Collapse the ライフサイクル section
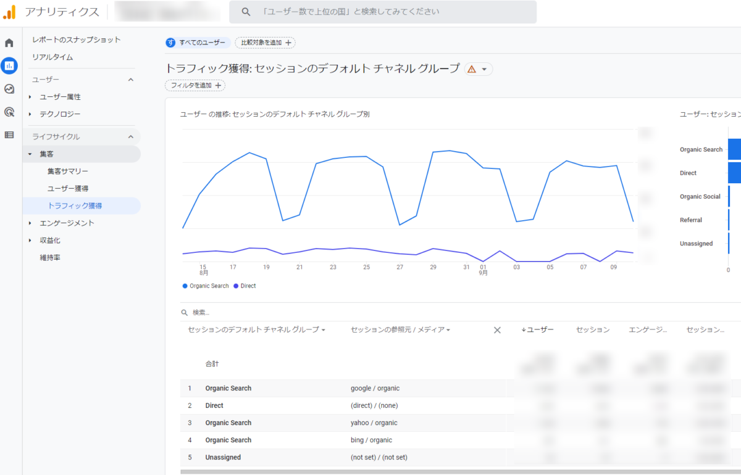 click(130, 136)
